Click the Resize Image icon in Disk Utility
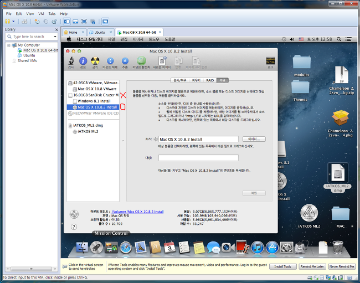Image resolution: width=360 pixels, height=283 pixels. pos(196,61)
